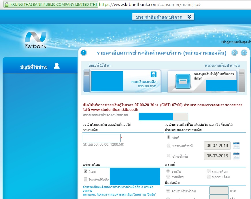Select the รายอาทิตย์ frequency radio button
Image resolution: width=251 pixels, height=199 pixels.
(208, 171)
